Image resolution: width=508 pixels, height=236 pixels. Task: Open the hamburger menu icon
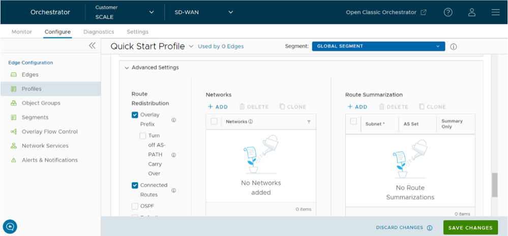click(x=495, y=12)
